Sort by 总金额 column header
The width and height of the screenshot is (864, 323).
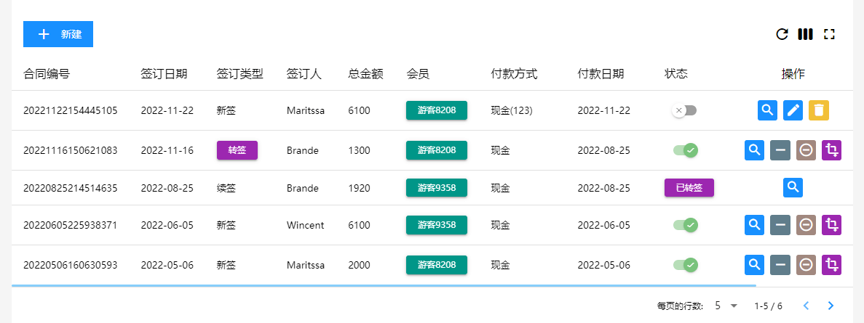(x=365, y=73)
